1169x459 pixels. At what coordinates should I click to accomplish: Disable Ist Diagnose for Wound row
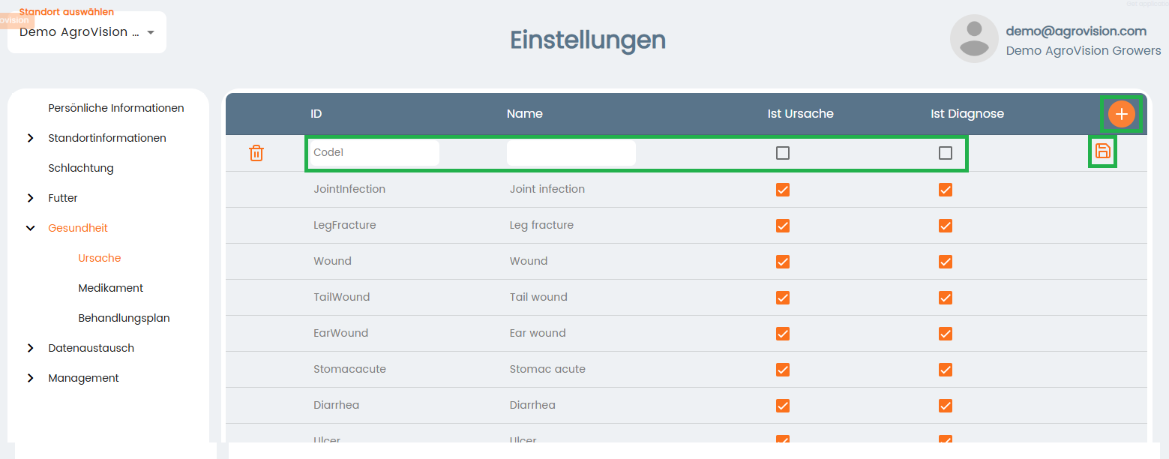coord(946,262)
